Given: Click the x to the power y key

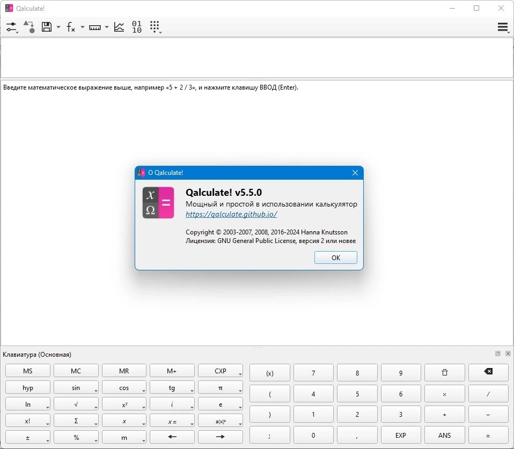Looking at the screenshot, I should [124, 404].
